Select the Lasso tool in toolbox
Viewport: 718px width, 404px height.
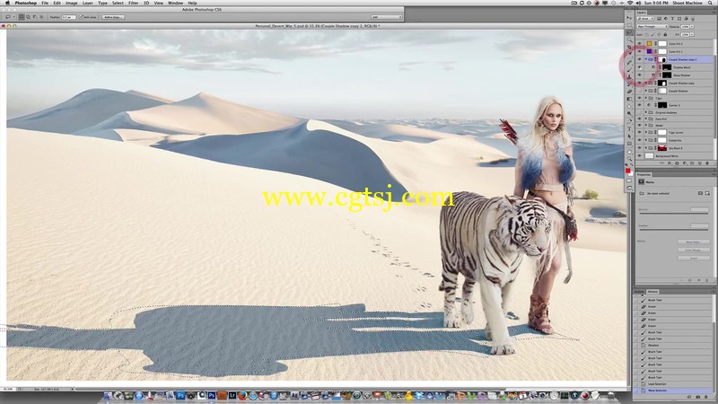pos(630,32)
